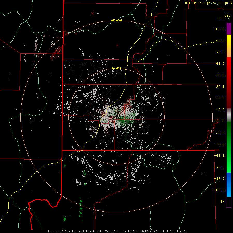Viewport: 233px width, 233px height.
Task: Click the 100 NMI range ring label
Action: click(116, 20)
